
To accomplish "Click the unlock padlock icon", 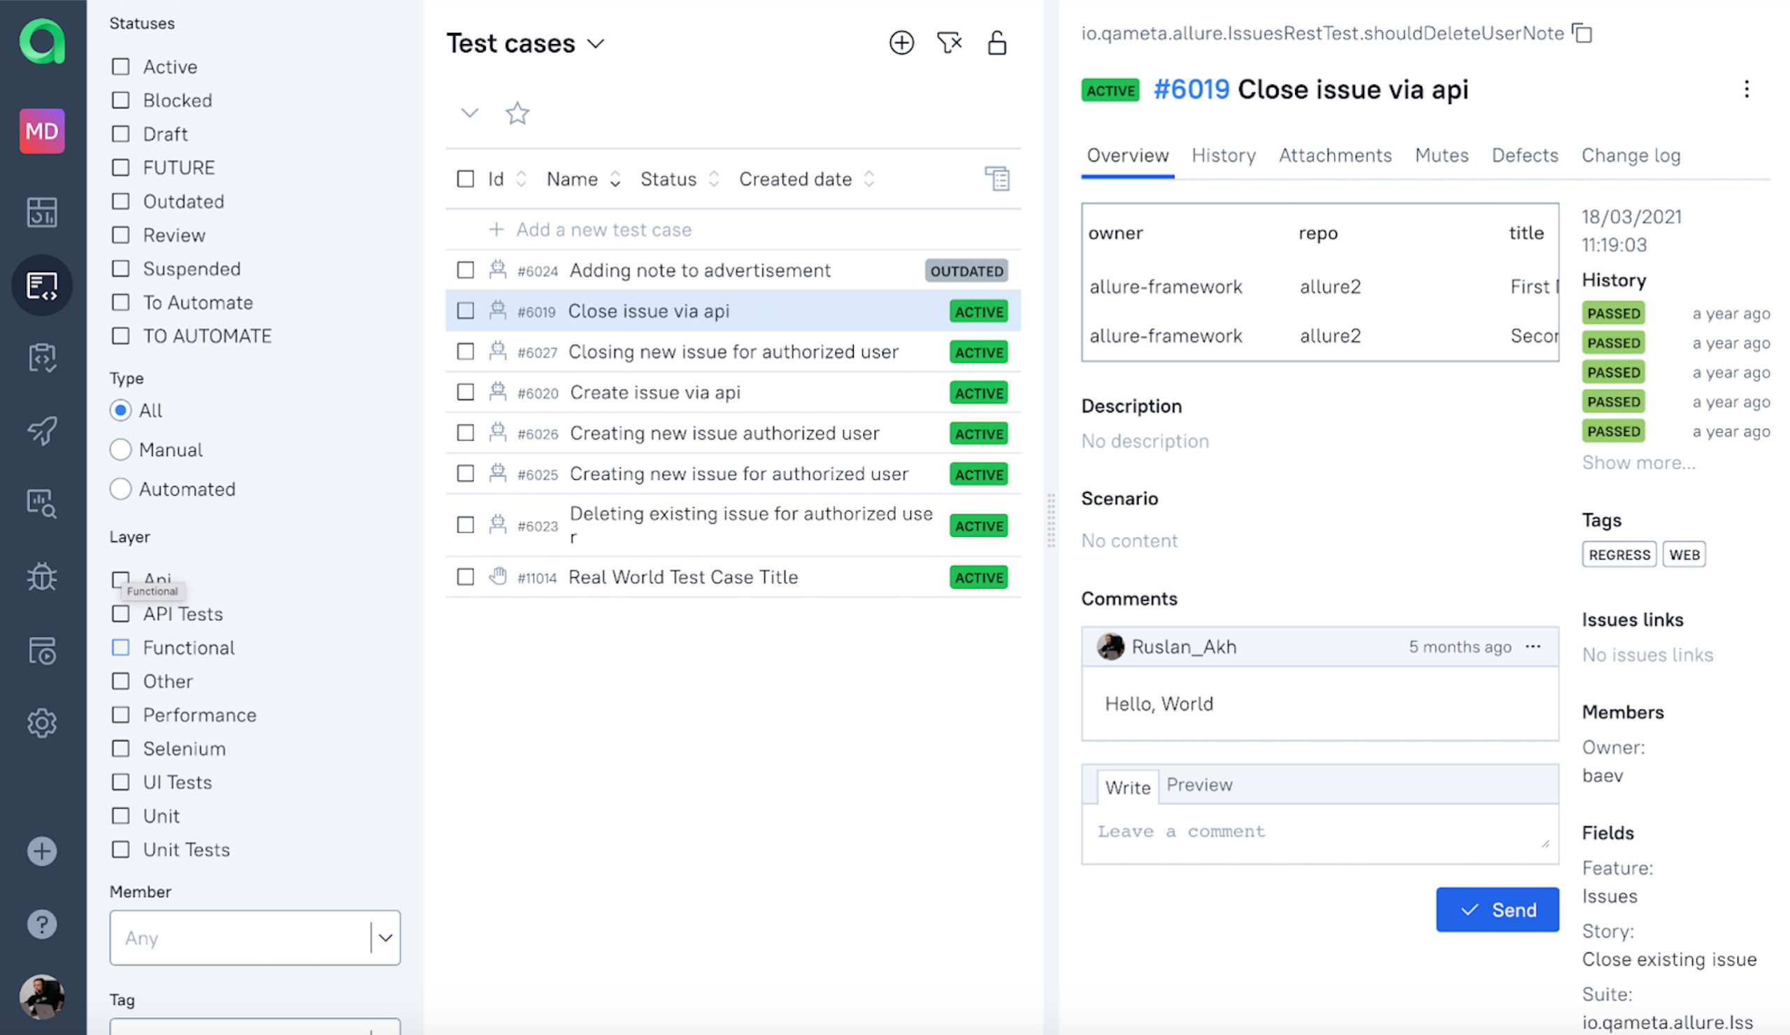I will click(996, 43).
